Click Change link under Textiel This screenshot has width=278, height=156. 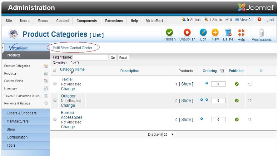[x=68, y=89]
